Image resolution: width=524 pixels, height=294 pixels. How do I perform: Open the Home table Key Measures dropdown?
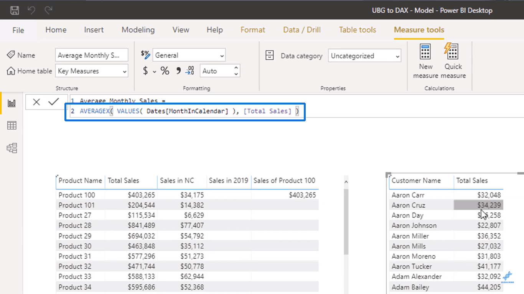[92, 71]
